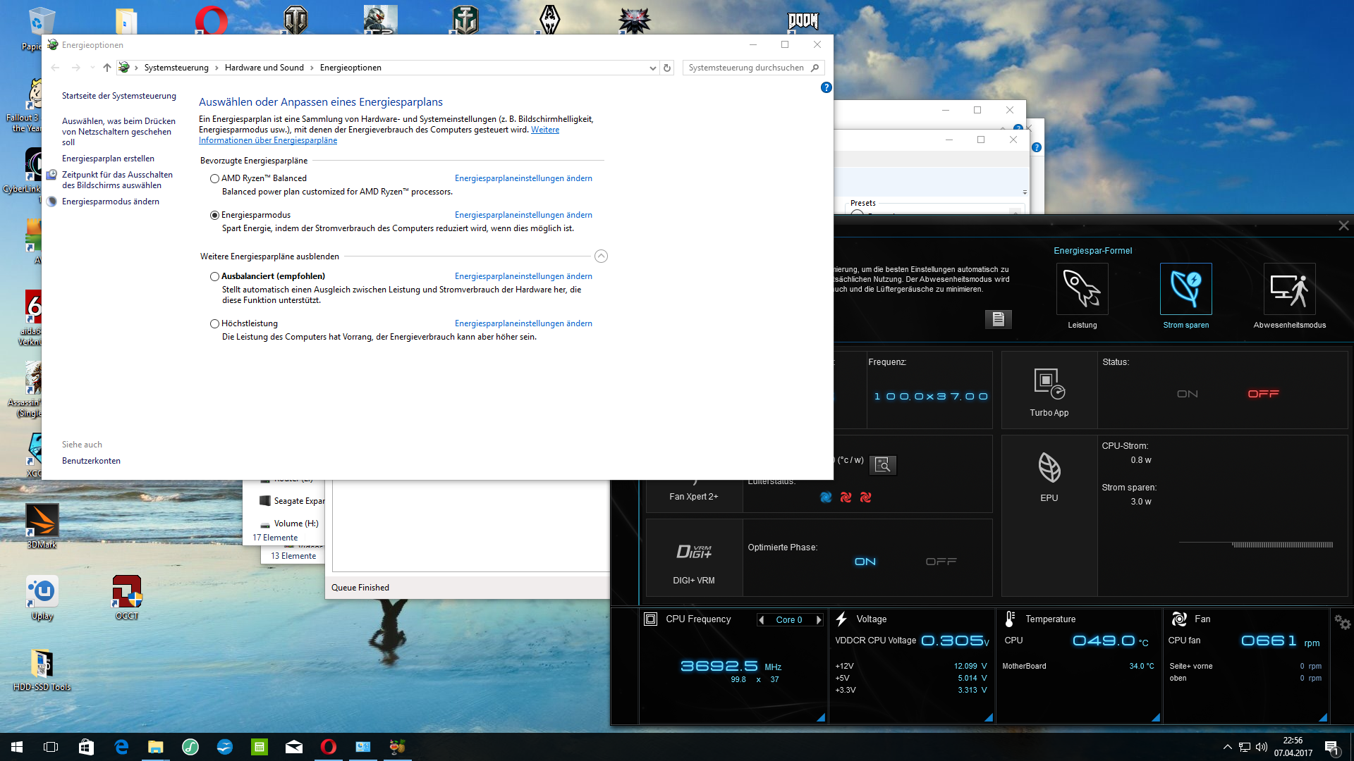The image size is (1354, 761).
Task: Navigate to Hardware und Sound breadcrumb
Action: click(264, 68)
